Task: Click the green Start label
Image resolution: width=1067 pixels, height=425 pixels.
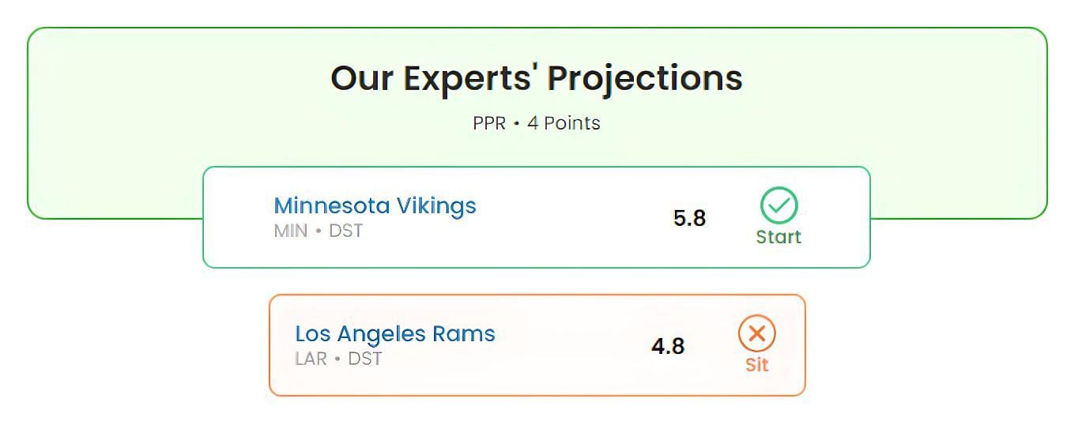Action: coord(779,237)
